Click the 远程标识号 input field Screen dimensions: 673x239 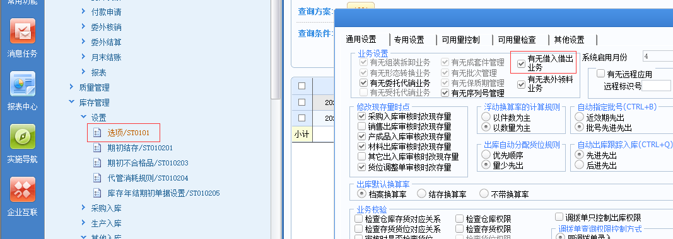pyautogui.click(x=656, y=86)
